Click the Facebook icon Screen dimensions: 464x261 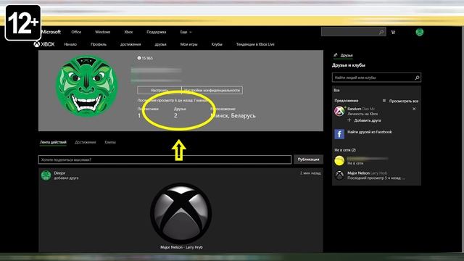click(339, 134)
